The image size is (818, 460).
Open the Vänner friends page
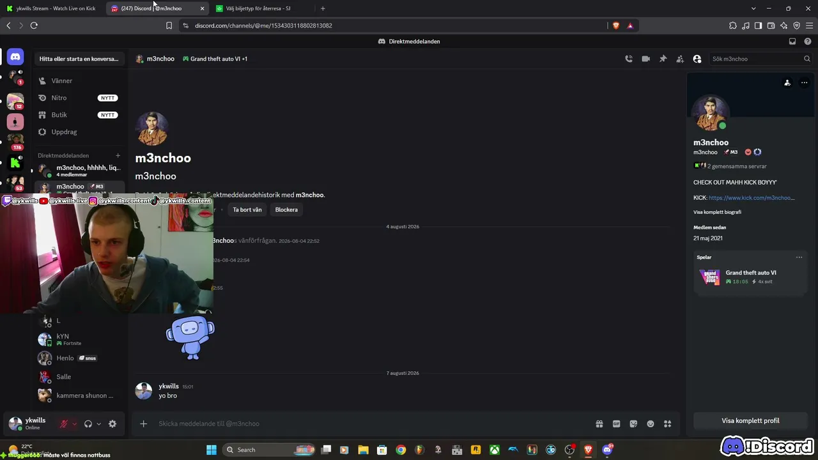tap(79, 80)
